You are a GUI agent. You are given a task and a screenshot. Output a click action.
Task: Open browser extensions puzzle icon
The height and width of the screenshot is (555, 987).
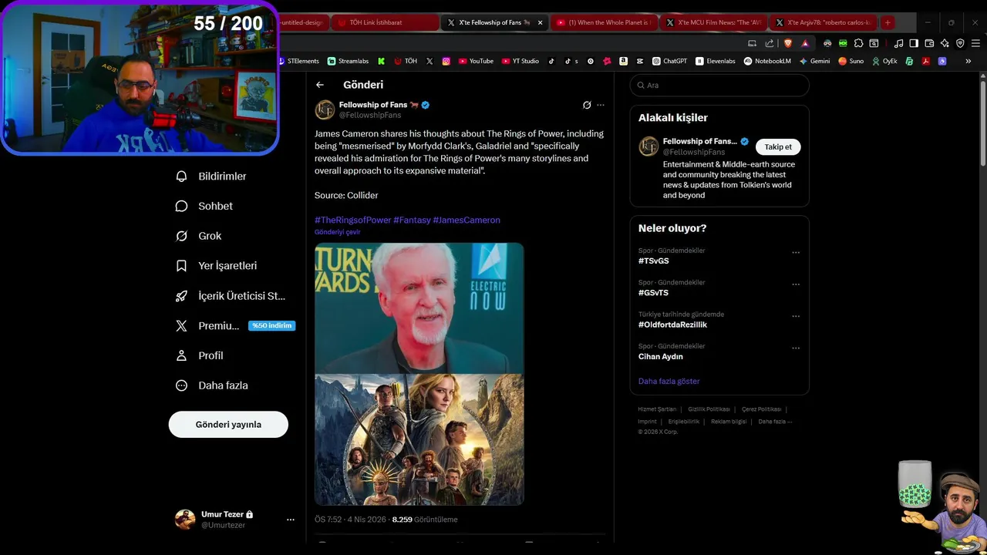[858, 43]
